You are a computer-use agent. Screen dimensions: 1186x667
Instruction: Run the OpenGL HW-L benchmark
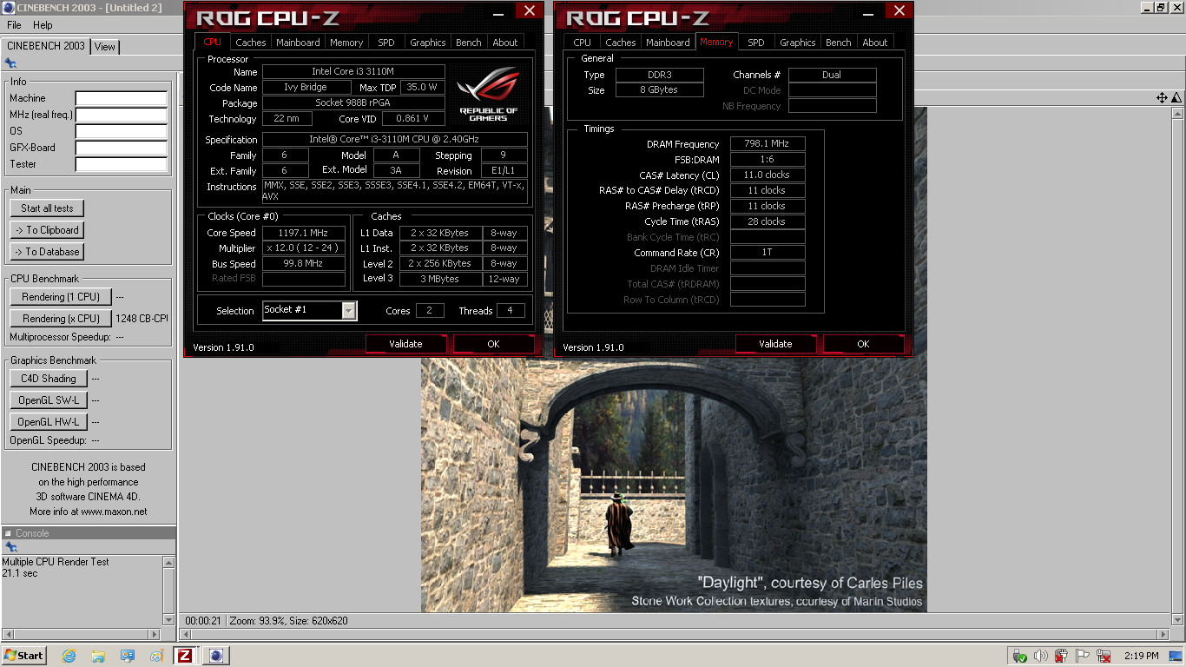(x=49, y=422)
